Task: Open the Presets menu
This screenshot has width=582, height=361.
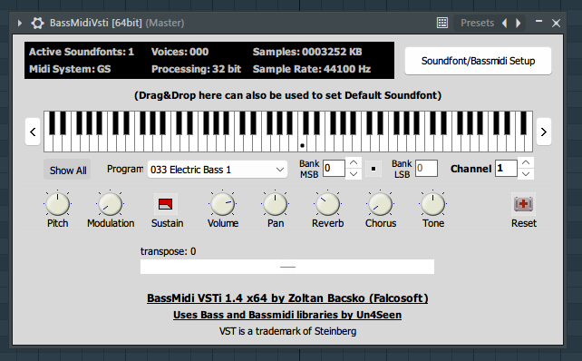Action: pos(477,23)
